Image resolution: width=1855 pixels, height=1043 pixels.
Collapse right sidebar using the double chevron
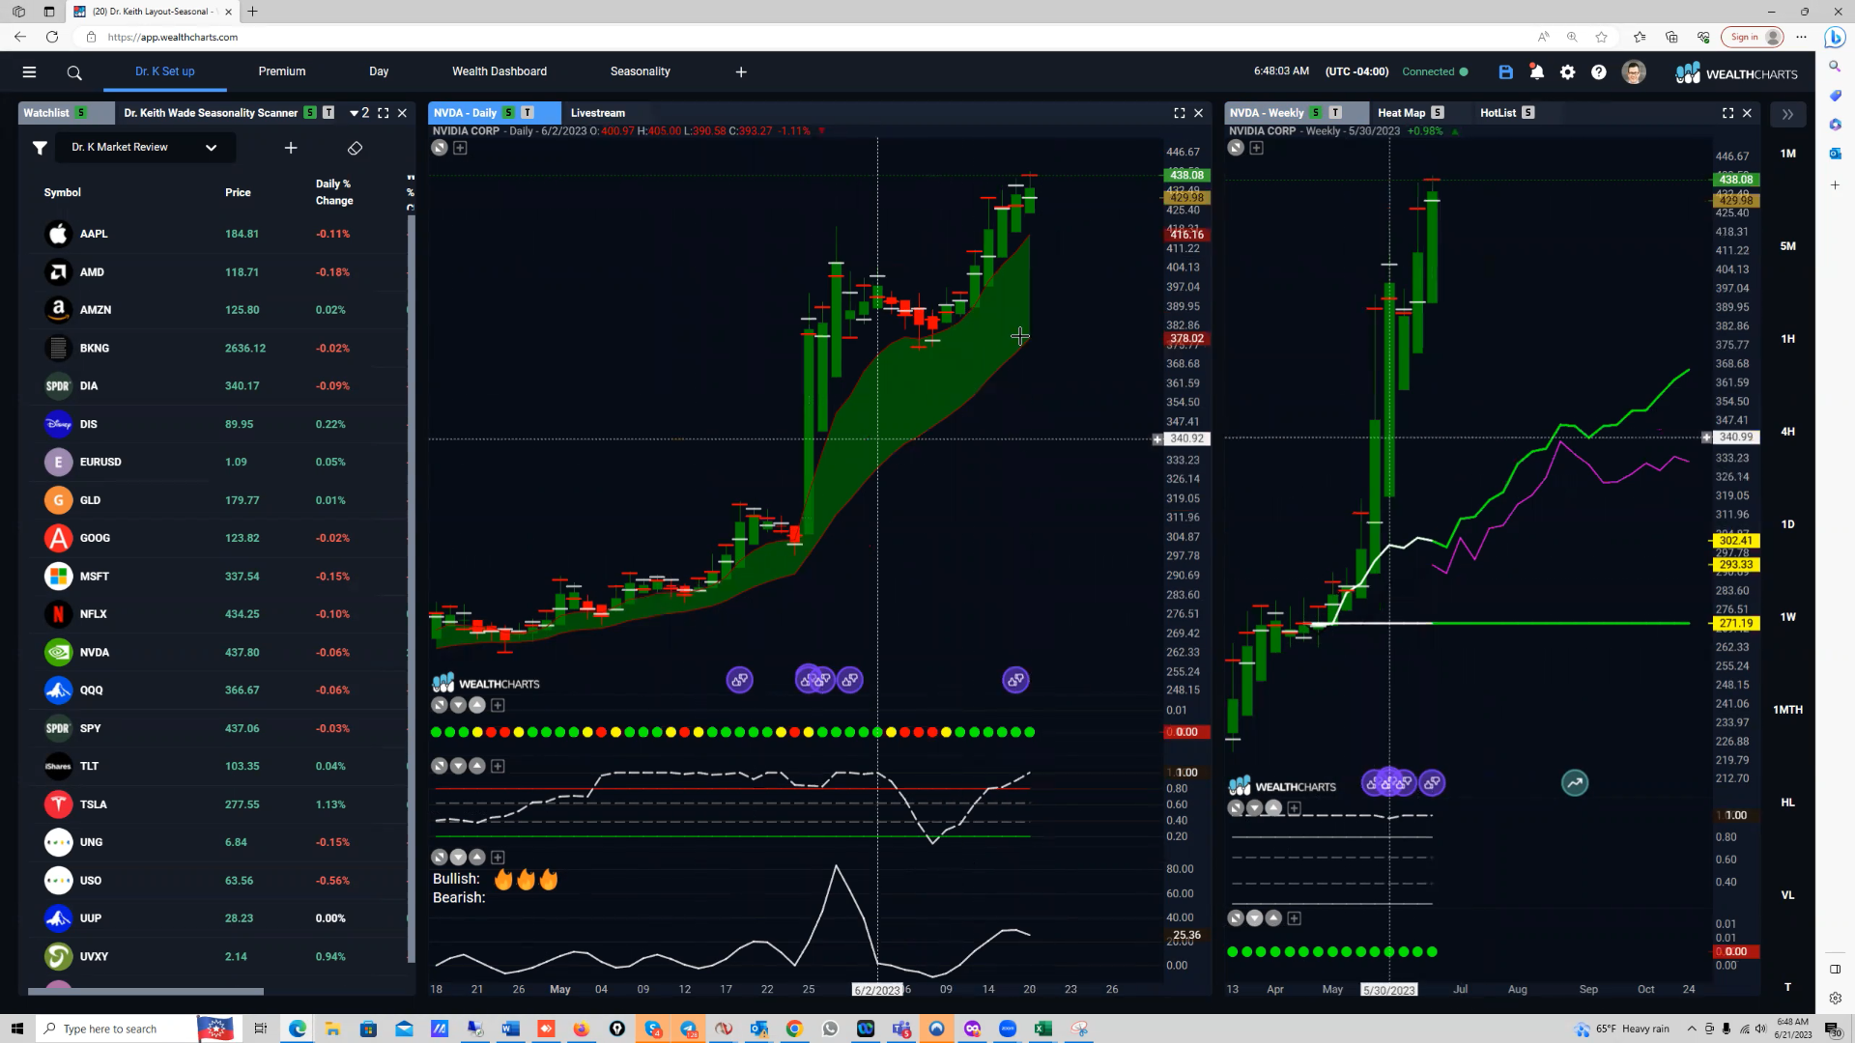1787,114
